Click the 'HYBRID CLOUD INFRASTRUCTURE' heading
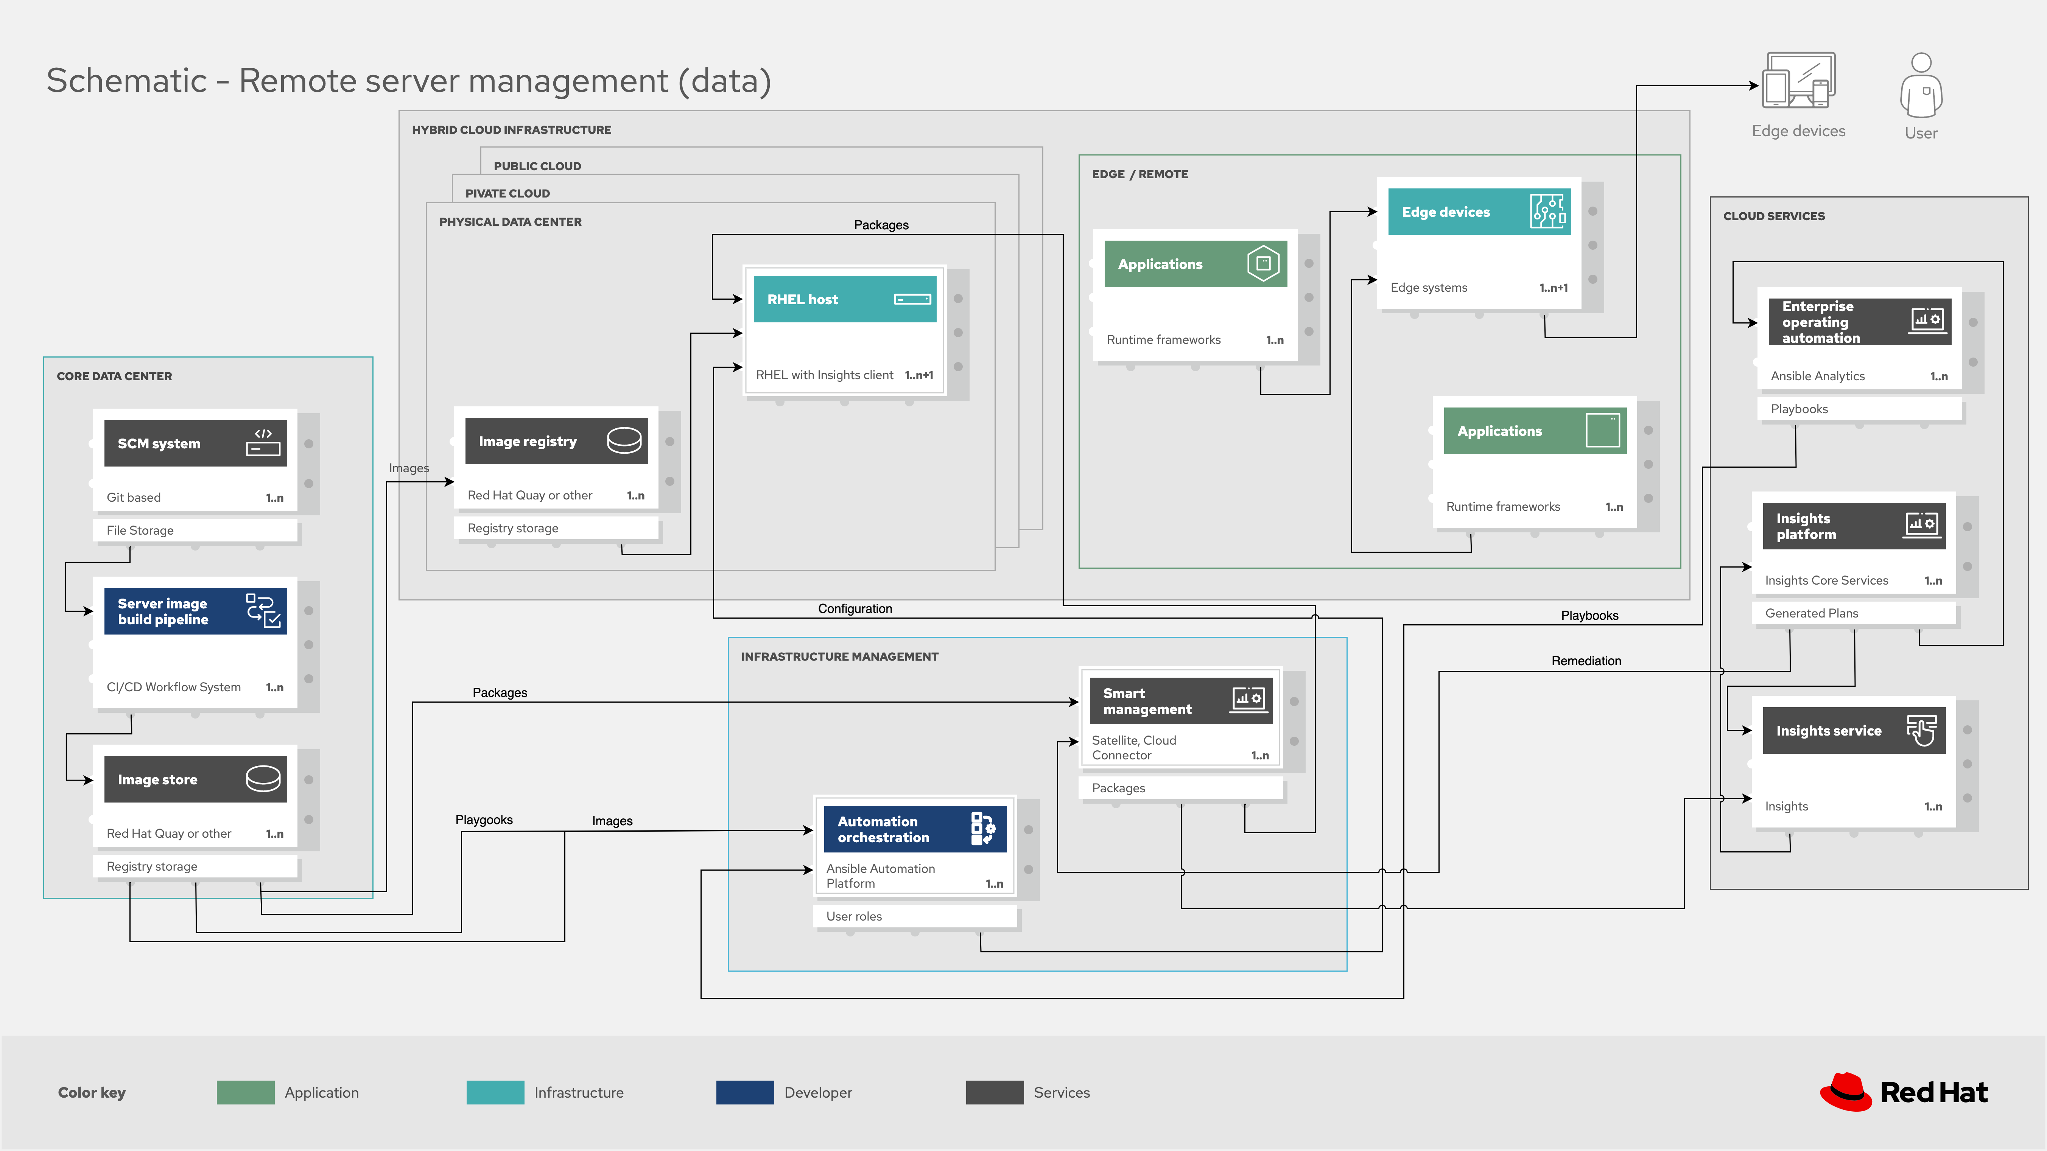2047x1151 pixels. 512,130
